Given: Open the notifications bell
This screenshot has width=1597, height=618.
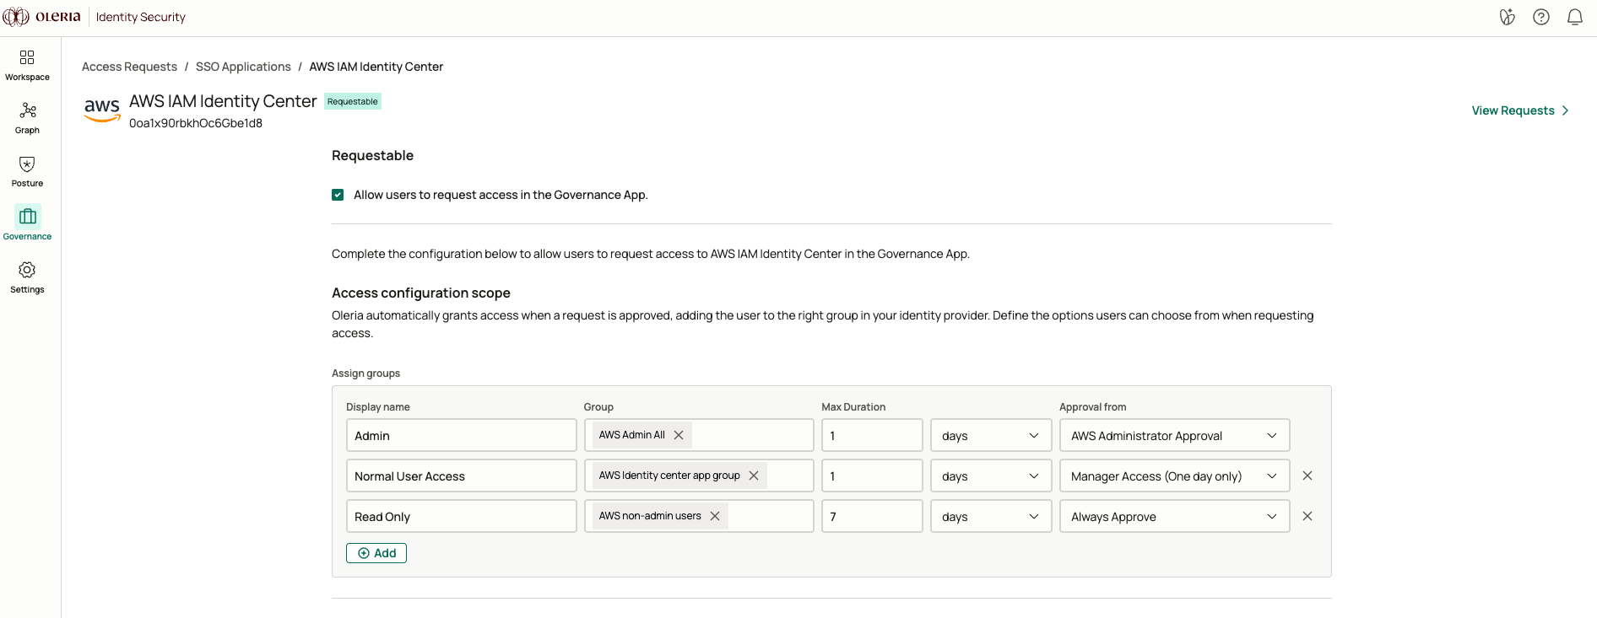Looking at the screenshot, I should pos(1575,17).
